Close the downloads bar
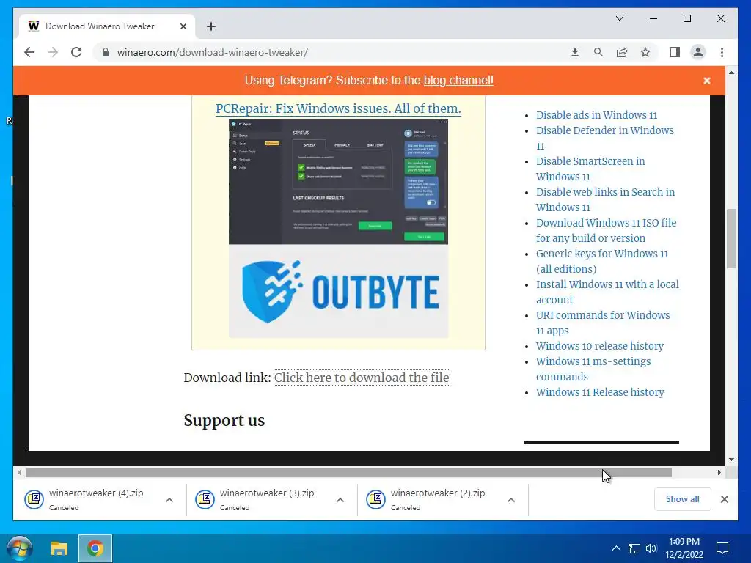The width and height of the screenshot is (751, 563). tap(724, 499)
